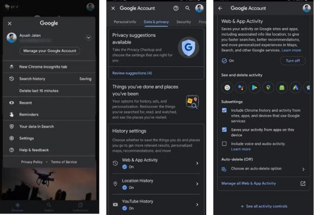Screen dimensions: 314x215
Task: Go back from Web & App Activity screen
Action: 220,9
